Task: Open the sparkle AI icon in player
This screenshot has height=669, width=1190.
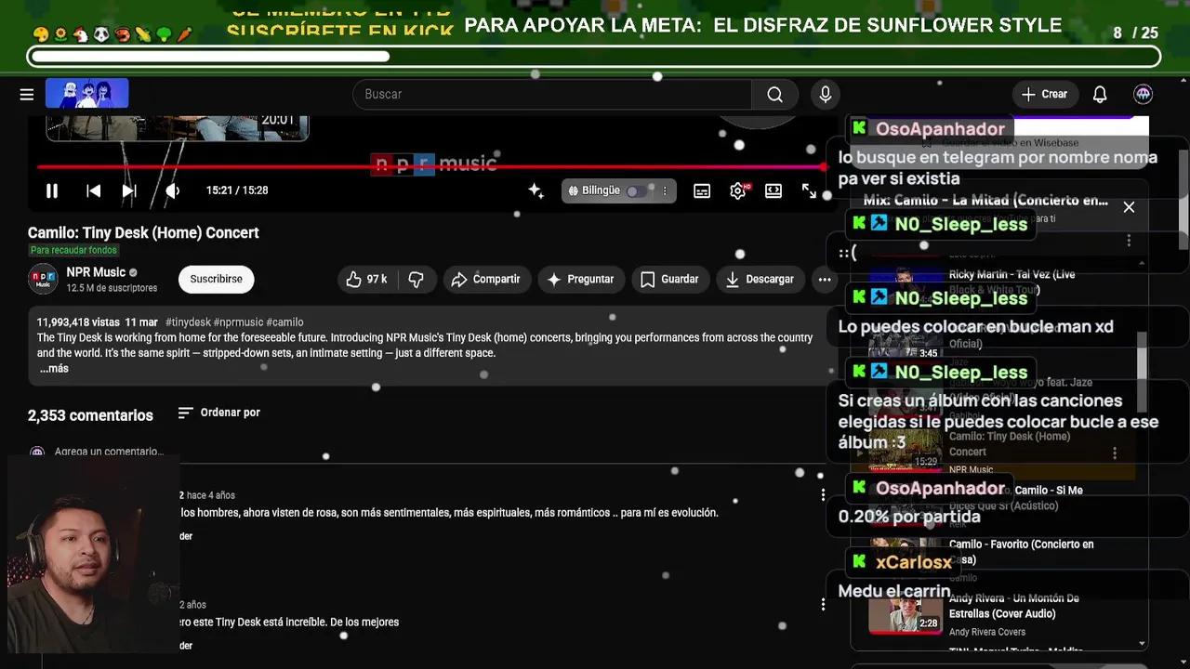Action: click(536, 190)
